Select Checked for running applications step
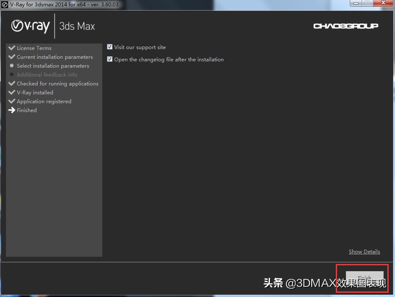 coord(58,83)
